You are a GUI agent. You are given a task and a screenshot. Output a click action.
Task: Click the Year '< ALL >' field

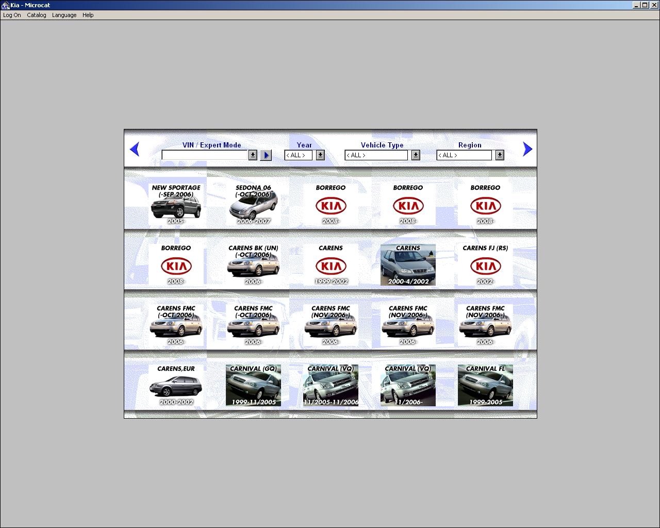299,155
